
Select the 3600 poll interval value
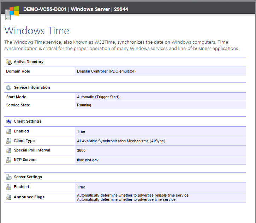point(81,150)
